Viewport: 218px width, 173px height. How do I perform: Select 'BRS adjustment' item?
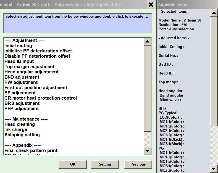pyautogui.click(x=22, y=103)
